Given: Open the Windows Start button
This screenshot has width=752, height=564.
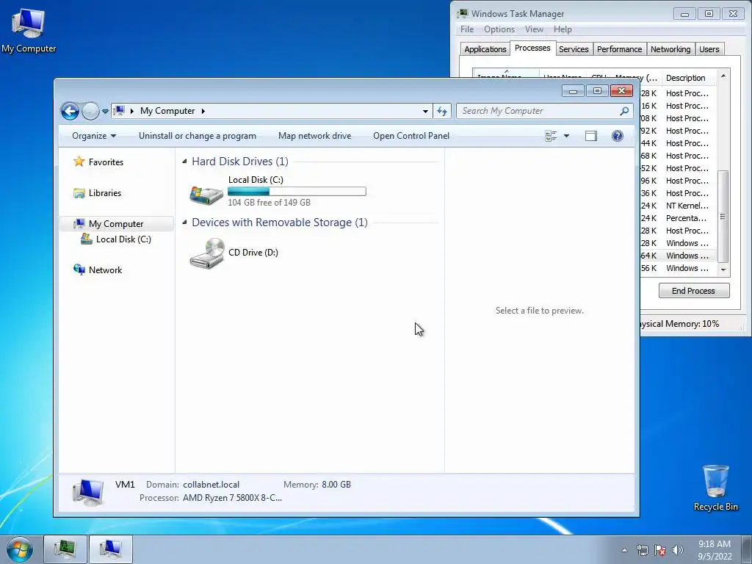Looking at the screenshot, I should (20, 549).
